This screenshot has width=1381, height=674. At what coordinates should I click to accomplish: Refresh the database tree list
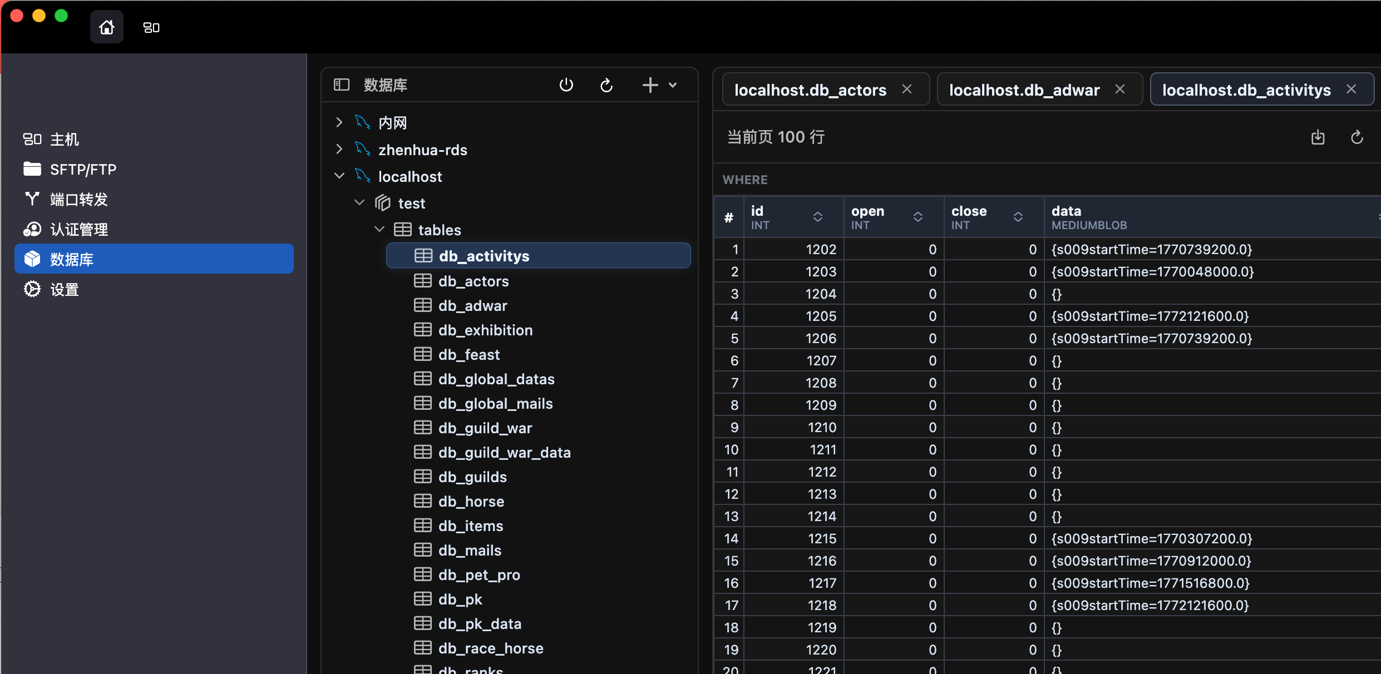tap(606, 85)
